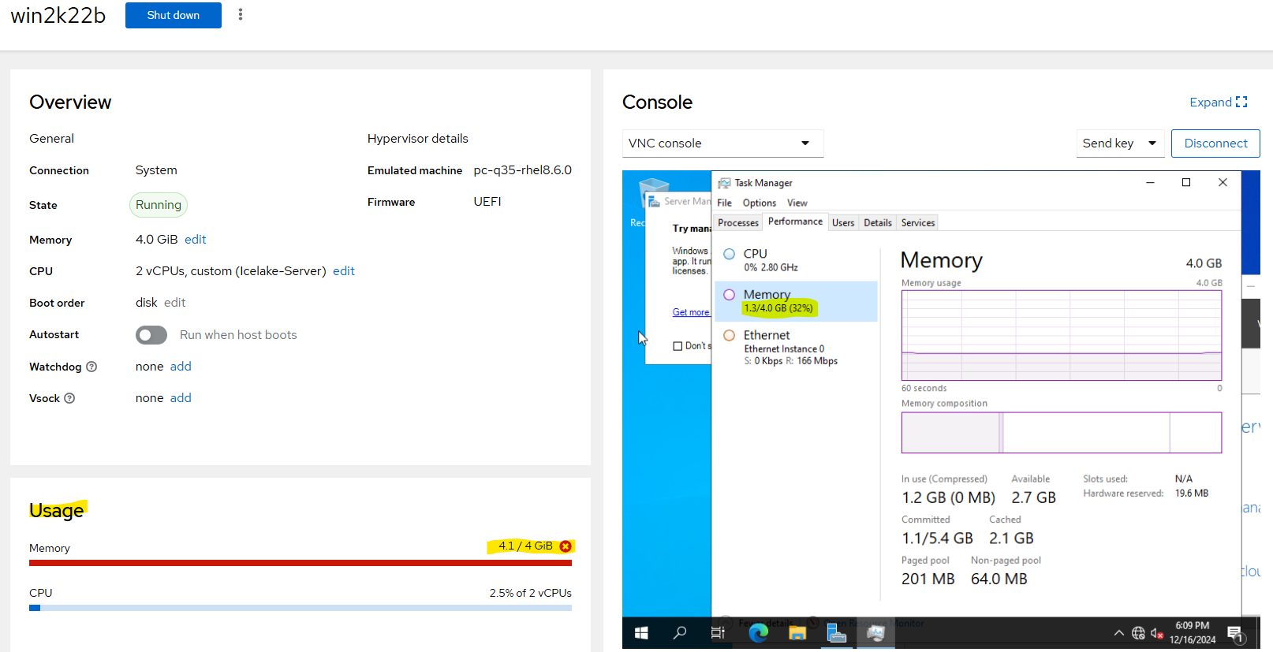This screenshot has width=1273, height=652.
Task: Open the File menu in Task Manager
Action: coord(725,203)
